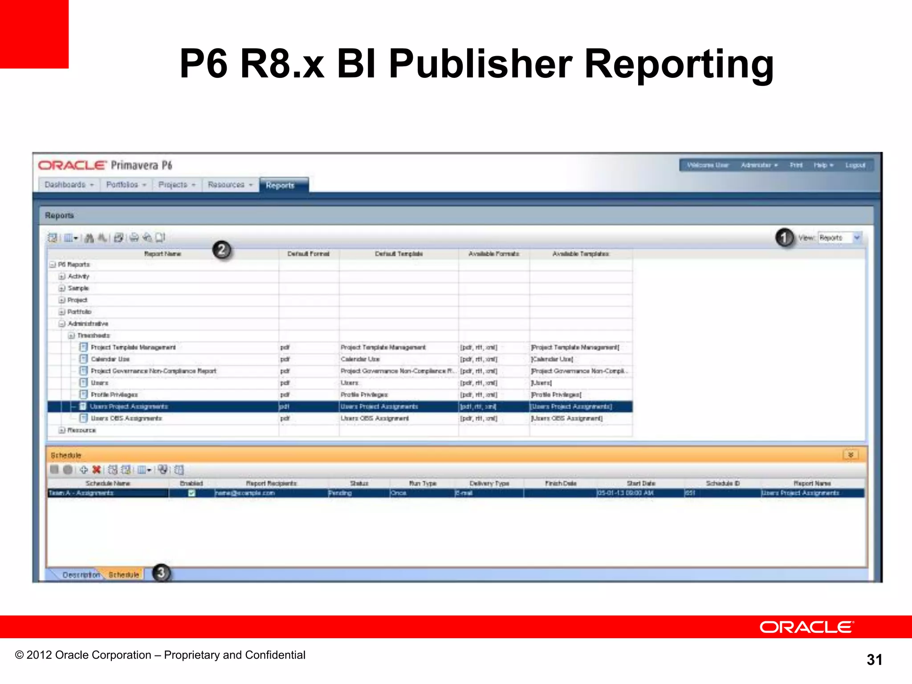Select the Reports tab
This screenshot has width=912, height=684.
click(x=283, y=185)
